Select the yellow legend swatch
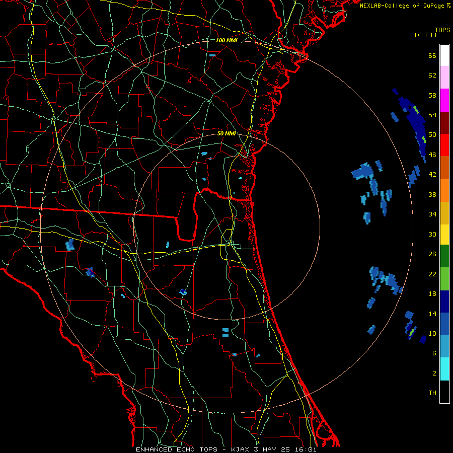This screenshot has width=453, height=453. pos(444,235)
